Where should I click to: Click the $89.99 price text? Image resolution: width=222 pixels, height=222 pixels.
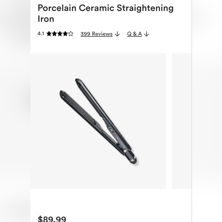coord(52,219)
